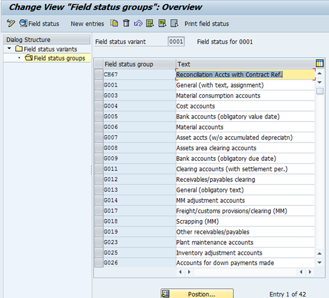
Task: Click the display/change pencil toggle icon
Action: click(x=11, y=23)
